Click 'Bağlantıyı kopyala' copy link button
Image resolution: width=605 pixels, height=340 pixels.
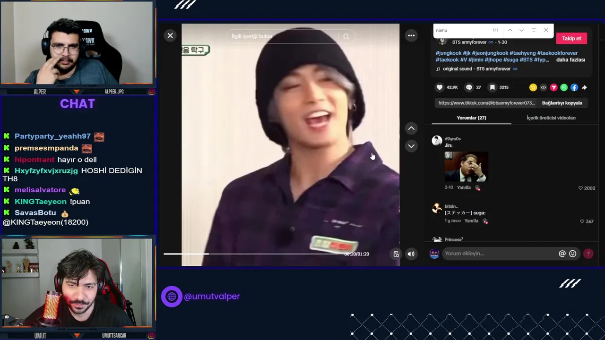pyautogui.click(x=562, y=103)
